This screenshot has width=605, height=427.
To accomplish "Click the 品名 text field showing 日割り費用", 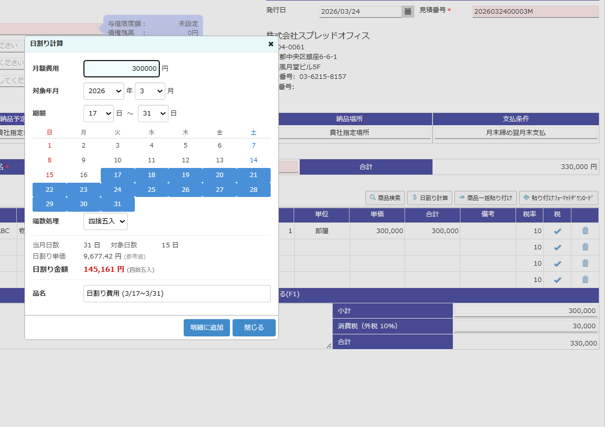I will click(177, 293).
